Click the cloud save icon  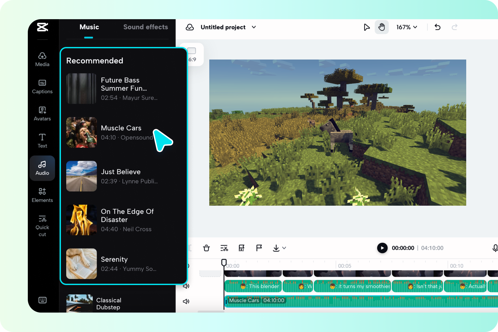click(x=190, y=27)
